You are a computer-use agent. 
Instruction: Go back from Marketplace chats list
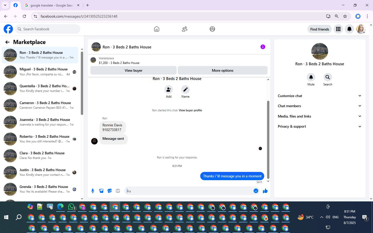click(7, 42)
